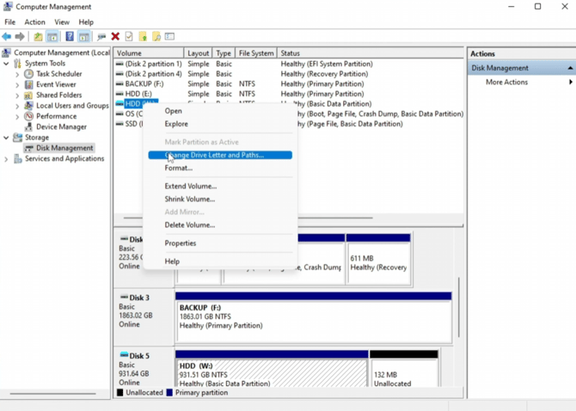The height and width of the screenshot is (411, 576).
Task: Expand the Task Scheduler tree node
Action: (x=17, y=74)
